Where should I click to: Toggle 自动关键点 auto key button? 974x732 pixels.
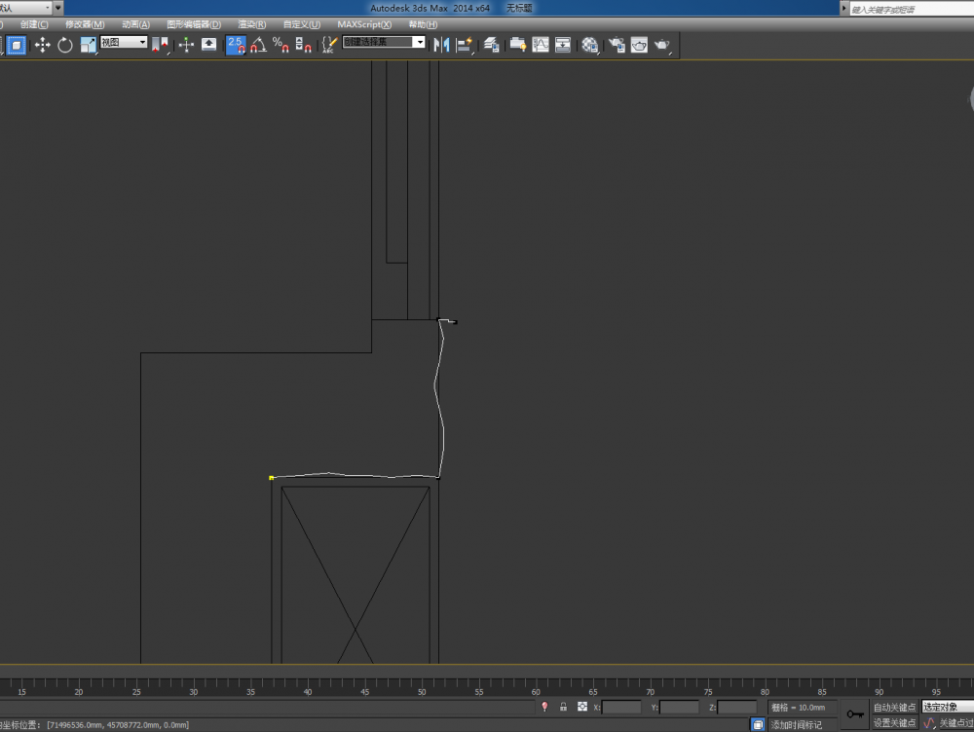pyautogui.click(x=894, y=707)
